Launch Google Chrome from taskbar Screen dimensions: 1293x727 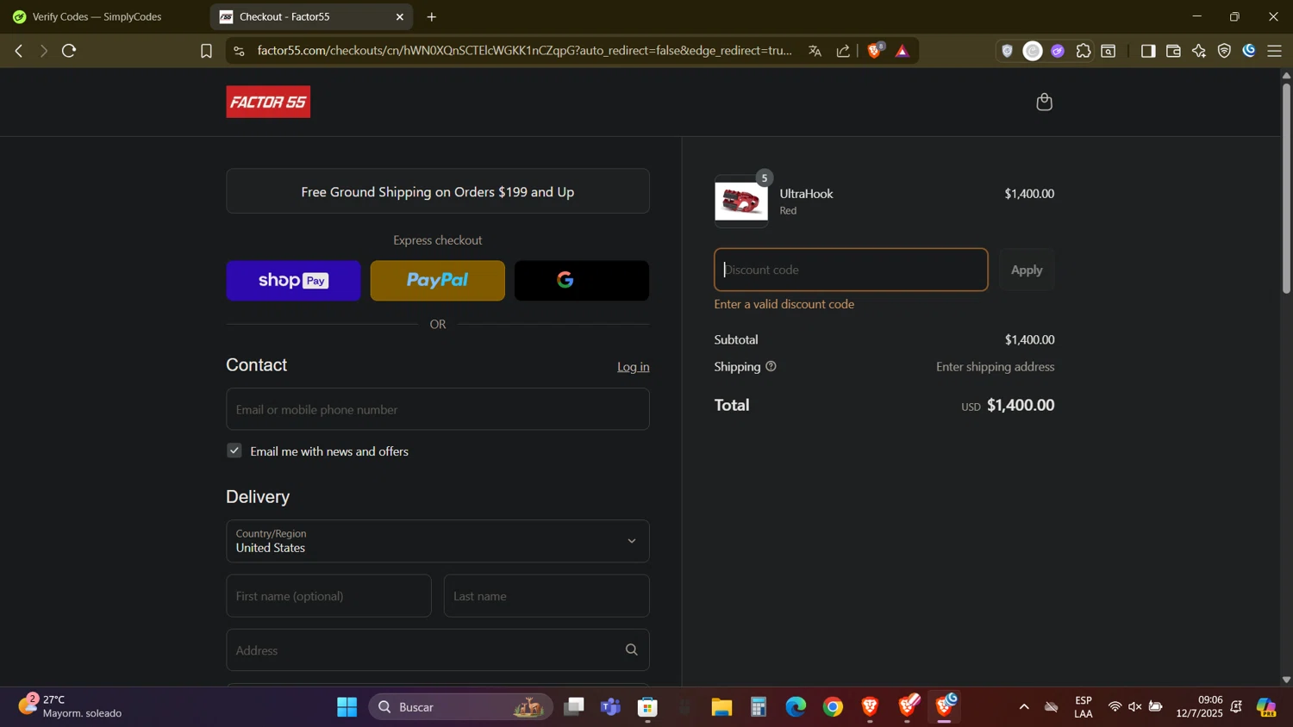(x=833, y=707)
